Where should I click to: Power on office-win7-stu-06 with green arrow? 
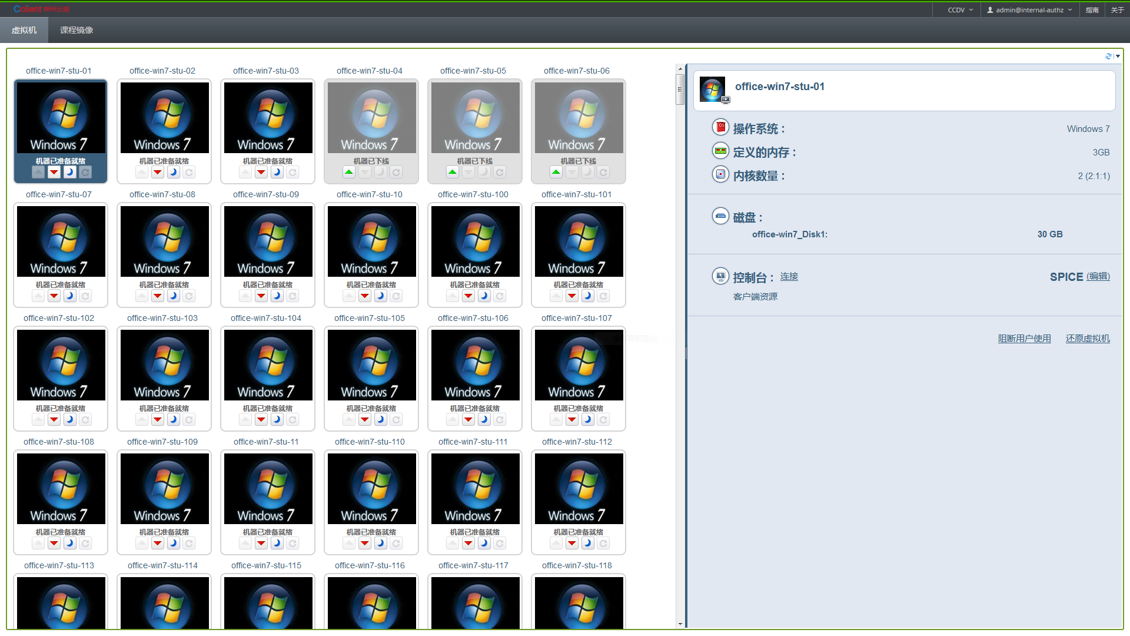coord(556,173)
